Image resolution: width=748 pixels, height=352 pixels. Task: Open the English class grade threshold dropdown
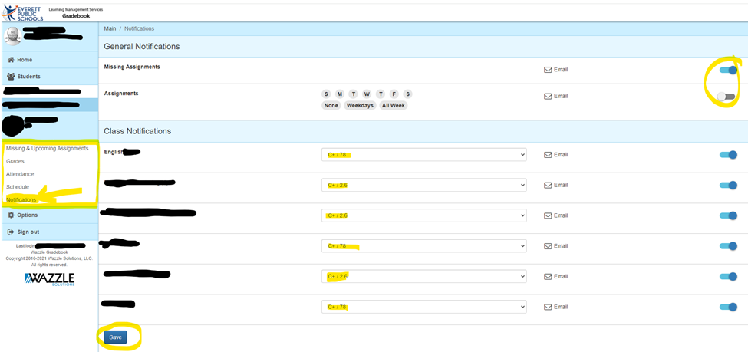pyautogui.click(x=423, y=155)
